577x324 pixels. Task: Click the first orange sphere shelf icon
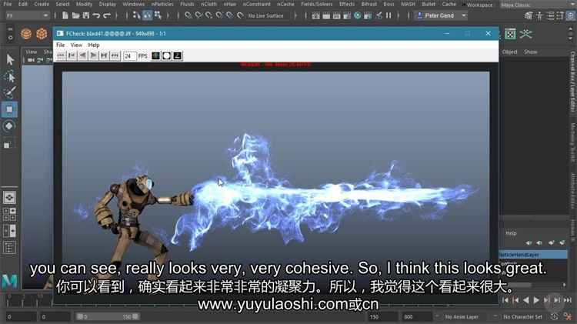click(x=26, y=34)
